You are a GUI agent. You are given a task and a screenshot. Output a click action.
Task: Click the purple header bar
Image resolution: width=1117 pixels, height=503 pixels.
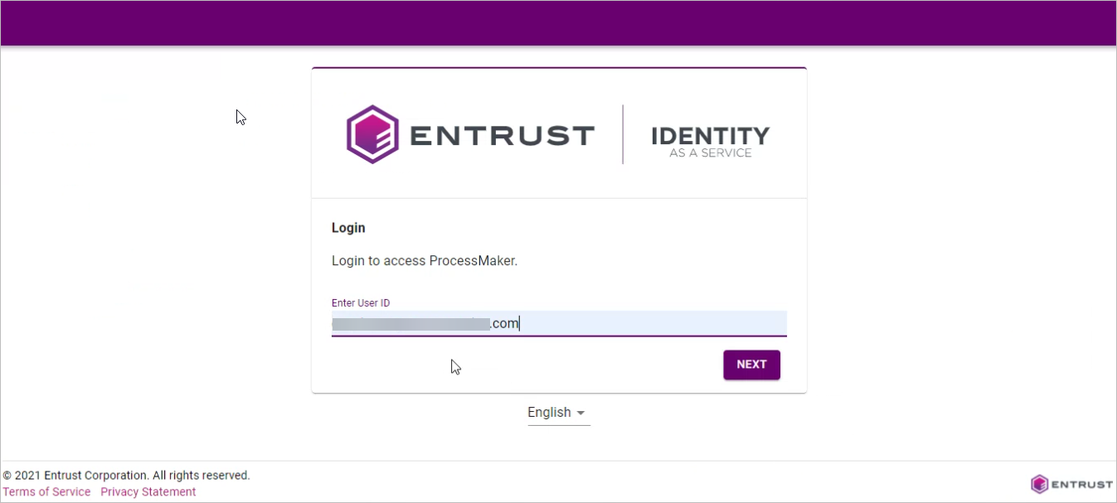(558, 23)
